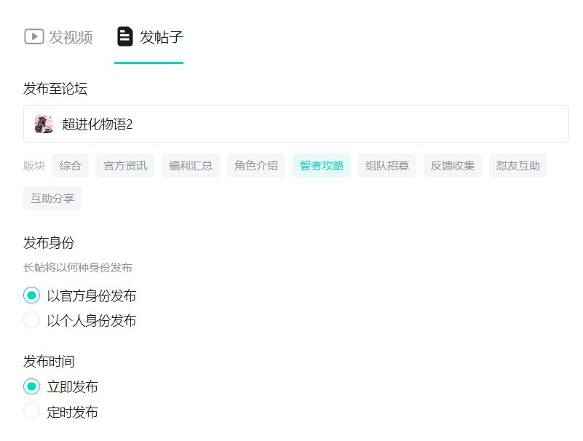Click the video play icon
The width and height of the screenshot is (583, 441).
tap(33, 36)
